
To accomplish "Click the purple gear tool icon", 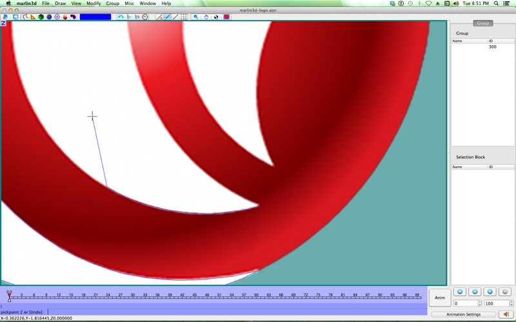I will [x=57, y=17].
